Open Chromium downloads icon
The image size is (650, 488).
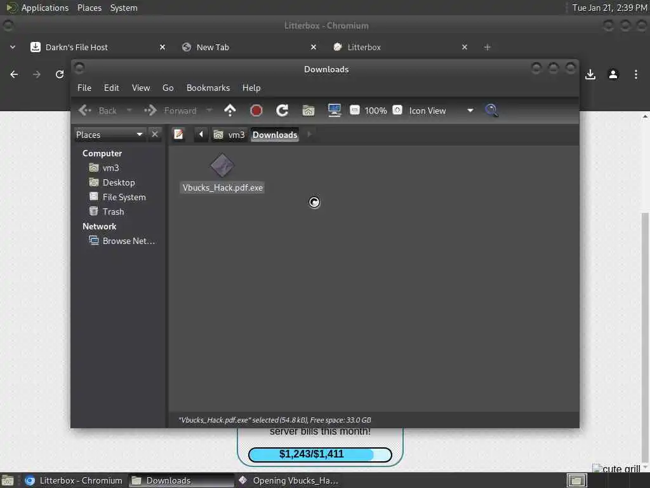[590, 74]
